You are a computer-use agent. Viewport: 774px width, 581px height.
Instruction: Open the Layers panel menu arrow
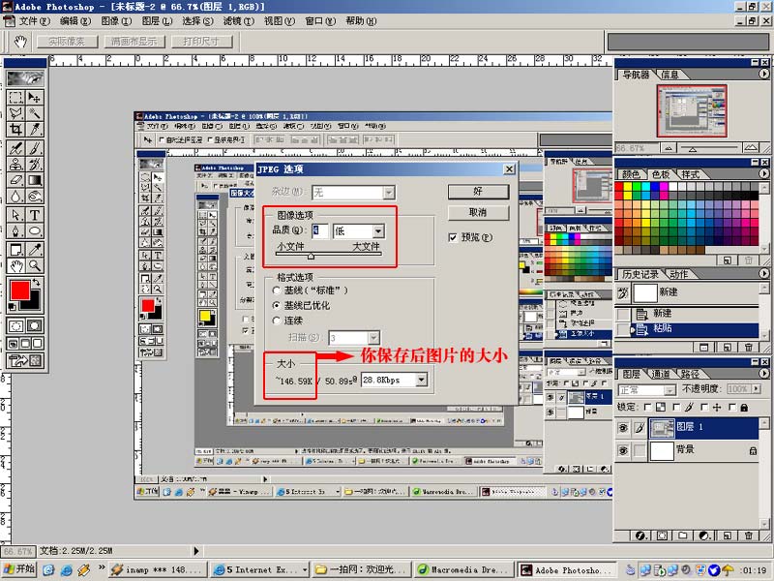pos(764,374)
